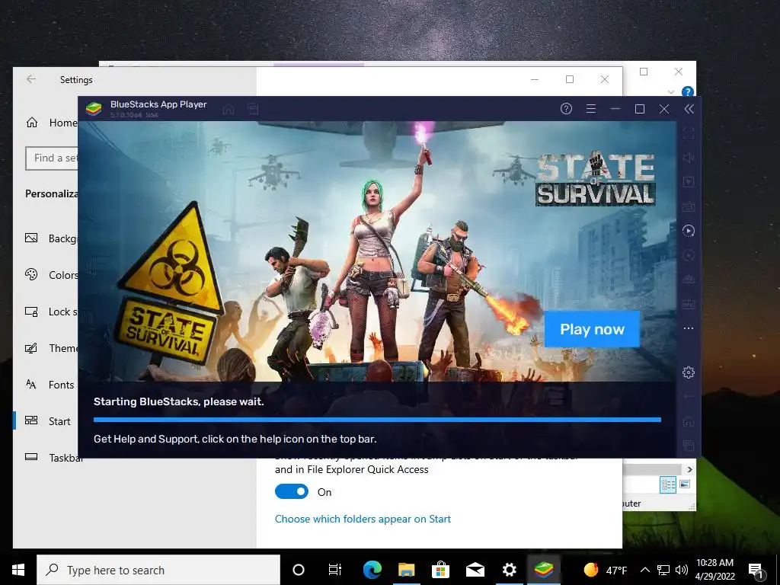The width and height of the screenshot is (780, 585).
Task: Collapse the BlueStacks side toolbar with double arrows
Action: tap(689, 109)
